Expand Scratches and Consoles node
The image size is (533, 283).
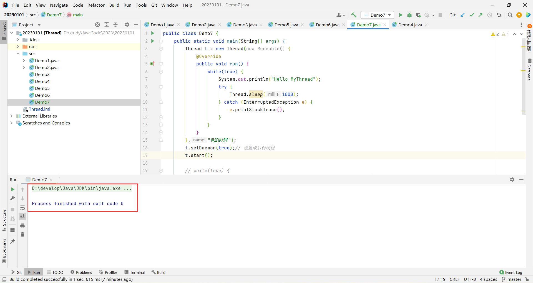pos(11,123)
